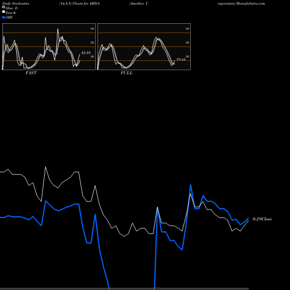
Task: Open the MunafaSutra.com text link
Action: (x=251, y=3)
